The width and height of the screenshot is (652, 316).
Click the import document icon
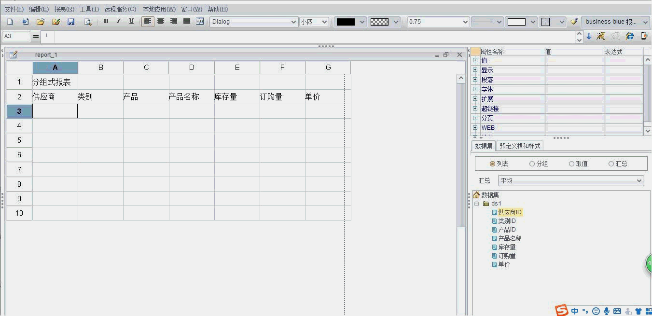(x=25, y=22)
